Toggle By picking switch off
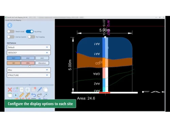170x128 pixels. pyautogui.click(x=30, y=31)
